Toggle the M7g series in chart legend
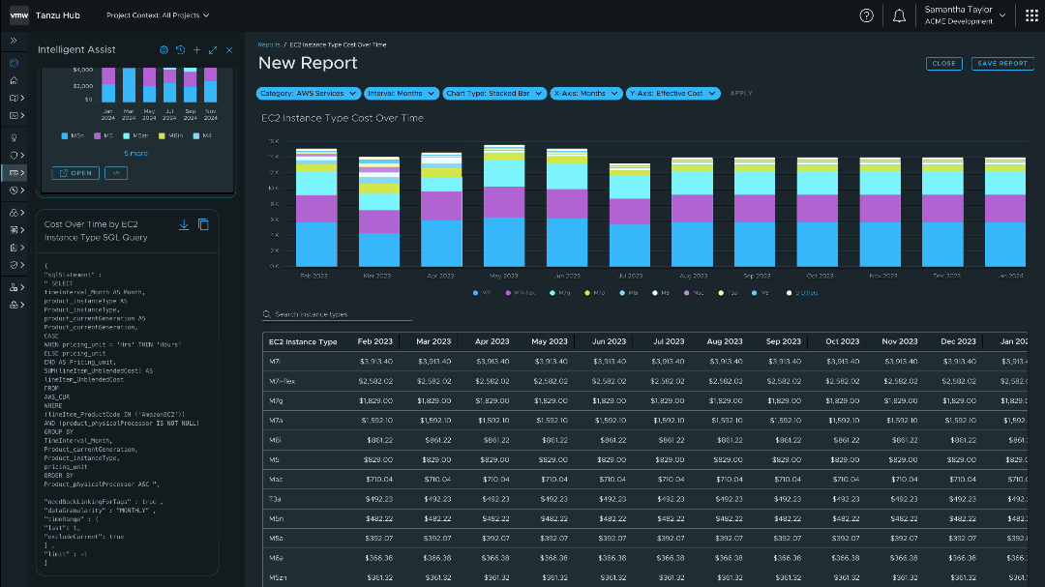 pos(560,293)
